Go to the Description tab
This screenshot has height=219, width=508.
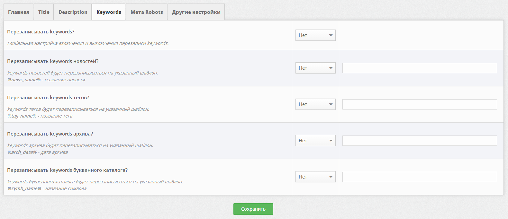pyautogui.click(x=73, y=12)
